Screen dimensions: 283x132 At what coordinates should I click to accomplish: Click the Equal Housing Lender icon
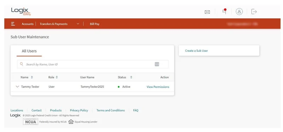click(71, 121)
